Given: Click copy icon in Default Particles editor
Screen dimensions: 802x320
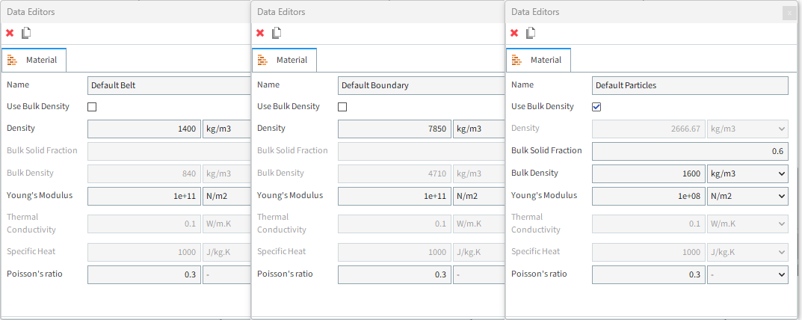Looking at the screenshot, I should click(x=531, y=33).
